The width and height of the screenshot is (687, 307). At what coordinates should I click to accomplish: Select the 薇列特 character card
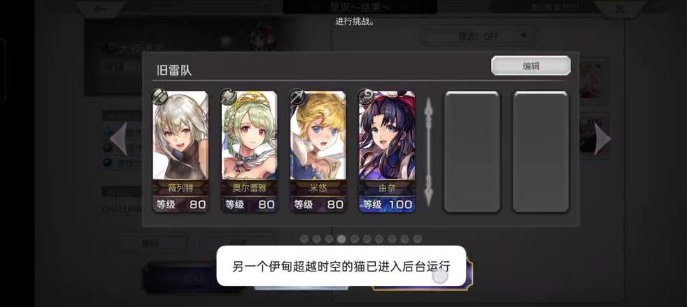[x=181, y=151]
